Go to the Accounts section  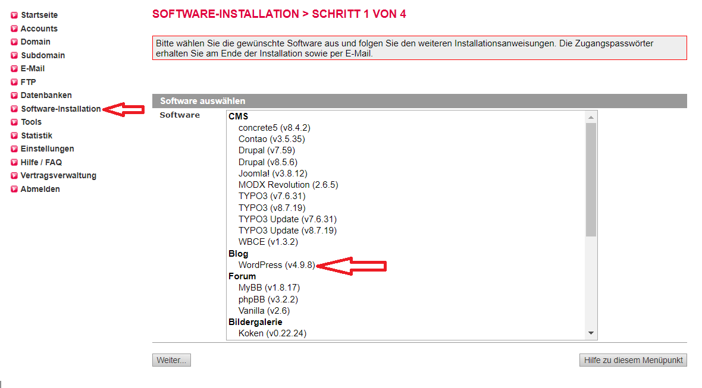pyautogui.click(x=39, y=29)
